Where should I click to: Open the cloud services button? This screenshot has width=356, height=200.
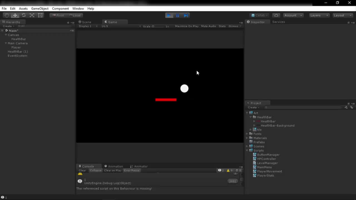pos(276,15)
